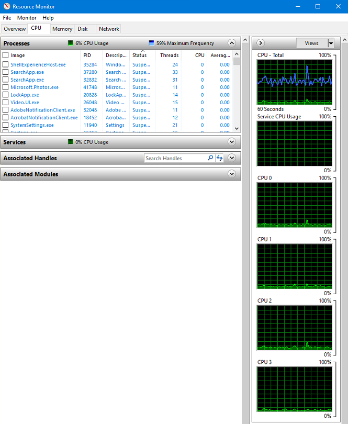Click the Views button

click(312, 43)
